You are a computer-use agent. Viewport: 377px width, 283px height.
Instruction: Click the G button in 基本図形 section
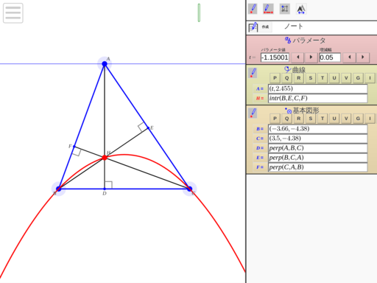tap(358, 119)
